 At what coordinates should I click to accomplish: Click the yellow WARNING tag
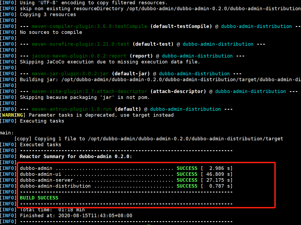12,115
